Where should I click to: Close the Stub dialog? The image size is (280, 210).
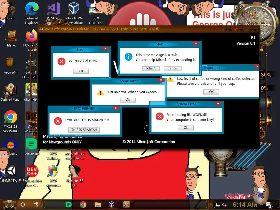196,43
